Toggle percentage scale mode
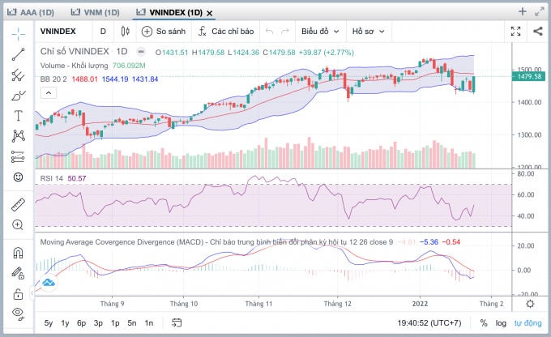 click(484, 323)
